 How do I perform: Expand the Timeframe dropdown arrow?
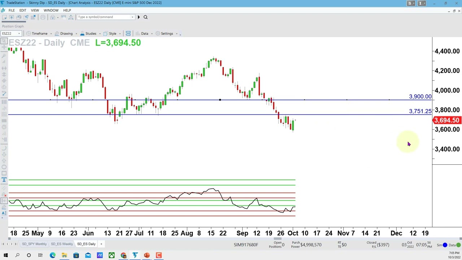pos(51,34)
